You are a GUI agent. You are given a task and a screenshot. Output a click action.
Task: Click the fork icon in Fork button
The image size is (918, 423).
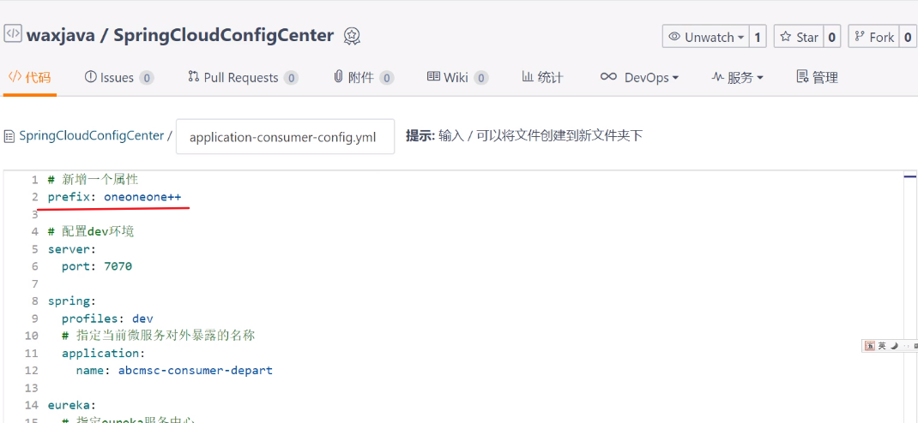(x=859, y=37)
